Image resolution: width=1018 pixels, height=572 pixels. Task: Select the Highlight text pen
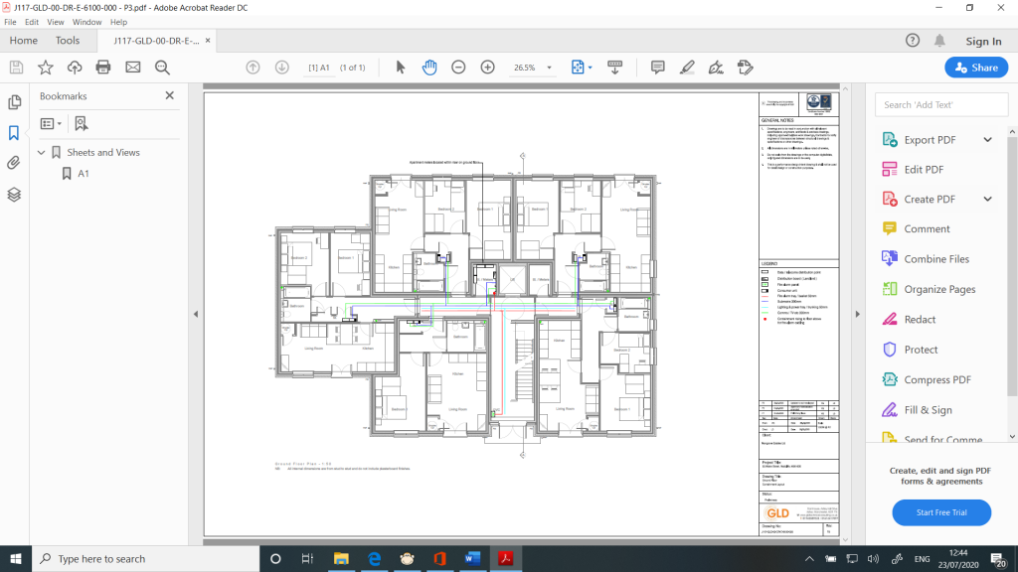coord(687,68)
